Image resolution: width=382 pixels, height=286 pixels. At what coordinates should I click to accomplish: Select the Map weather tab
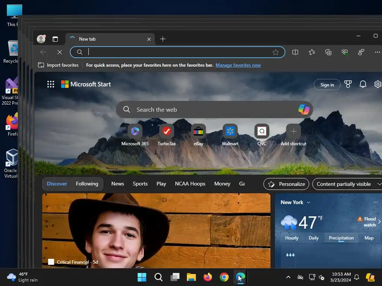click(369, 238)
